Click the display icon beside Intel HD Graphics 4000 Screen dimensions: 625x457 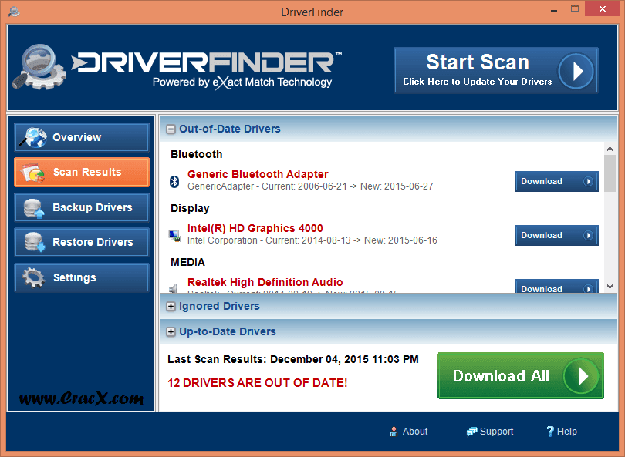click(x=174, y=236)
